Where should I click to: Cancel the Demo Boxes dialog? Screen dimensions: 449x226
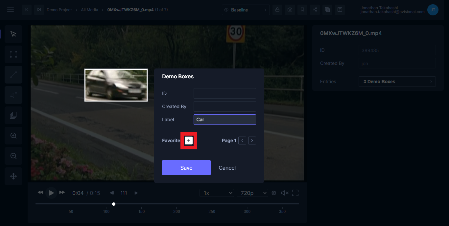pos(227,168)
